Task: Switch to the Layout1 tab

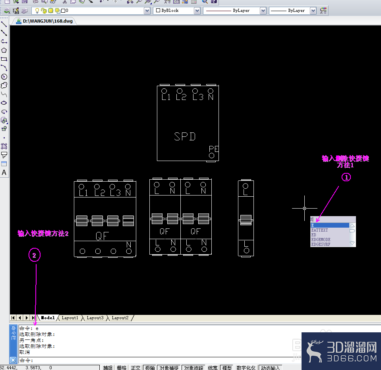Action: 70,318
